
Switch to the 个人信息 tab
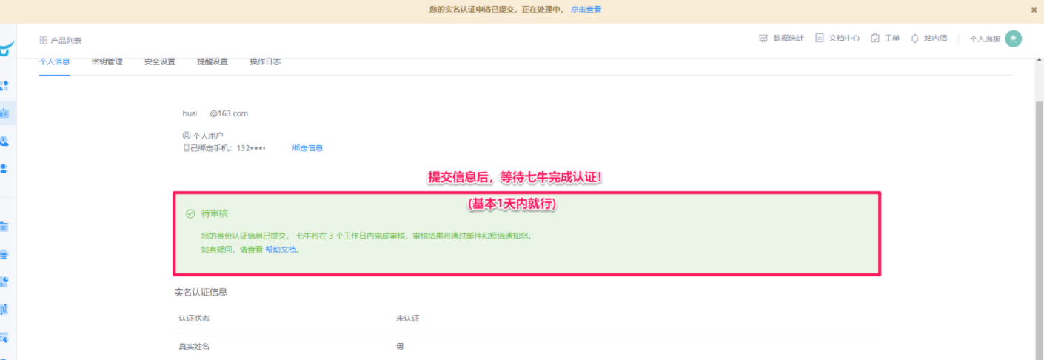pyautogui.click(x=54, y=61)
